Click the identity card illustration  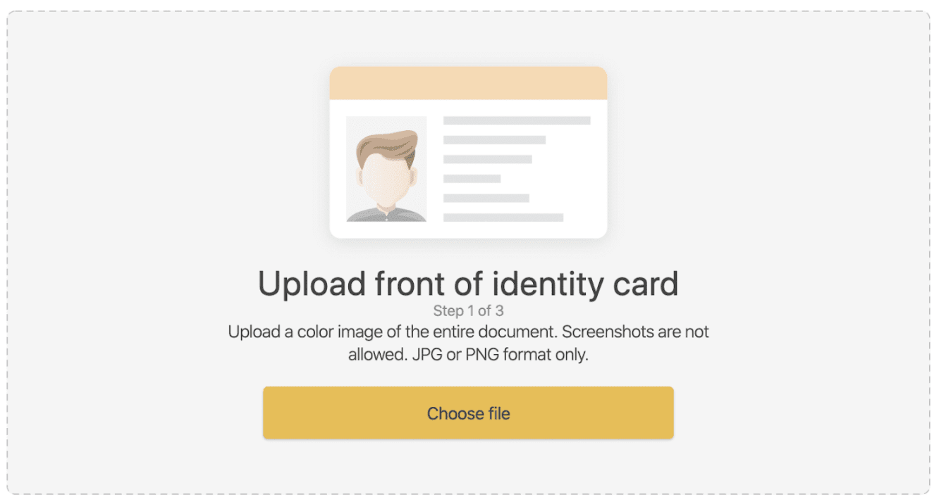pyautogui.click(x=468, y=152)
